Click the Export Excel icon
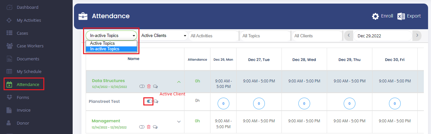This screenshot has height=134, width=431. coord(401,16)
